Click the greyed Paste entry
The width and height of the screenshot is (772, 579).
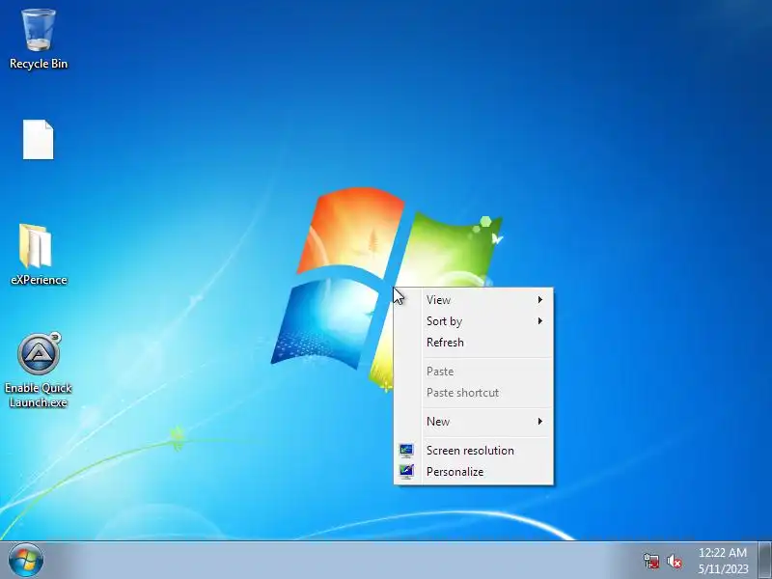coord(474,372)
